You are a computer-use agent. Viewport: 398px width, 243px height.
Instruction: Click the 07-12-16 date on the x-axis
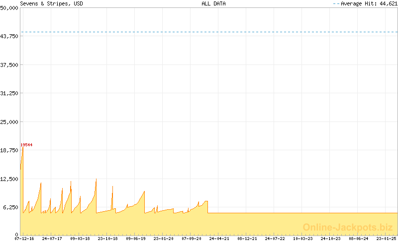pos(25,239)
